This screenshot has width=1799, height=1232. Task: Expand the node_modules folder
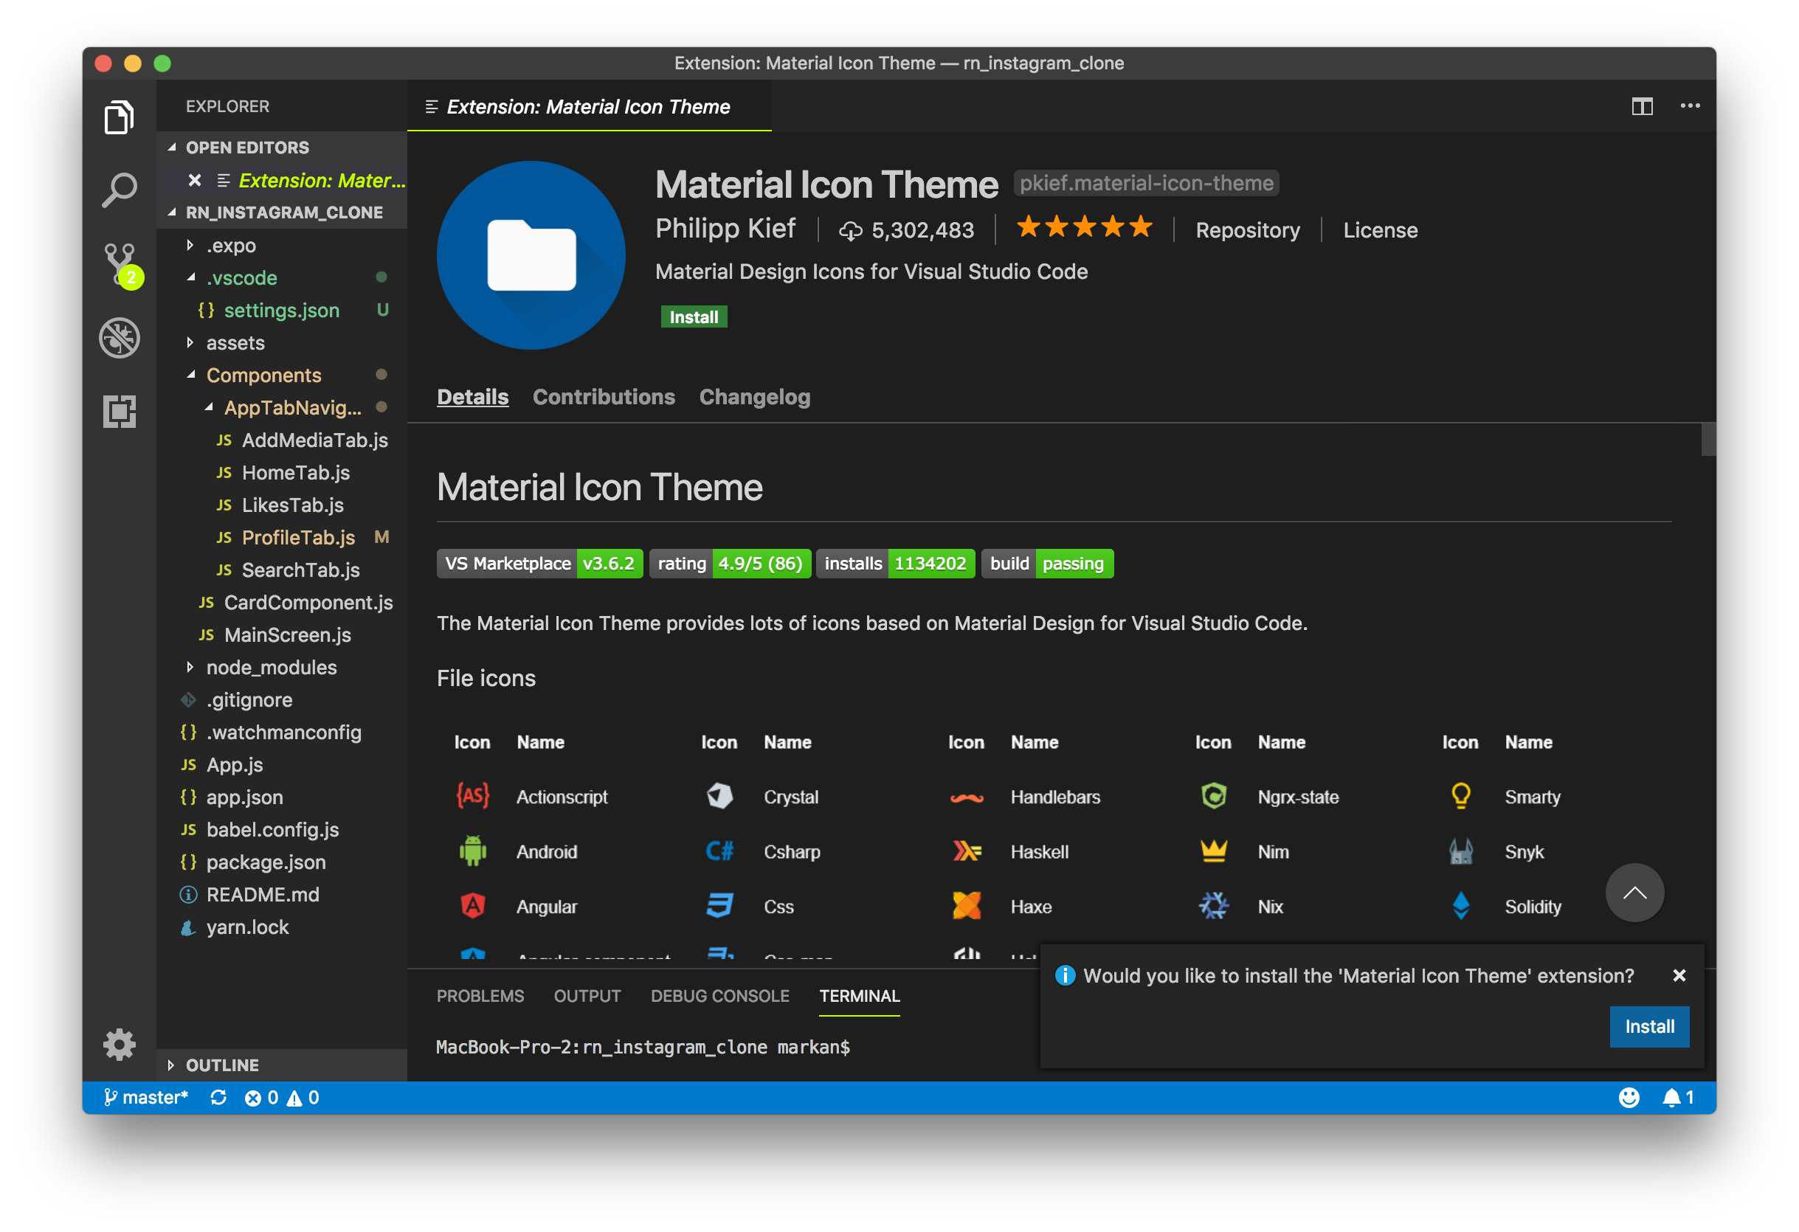pos(271,667)
